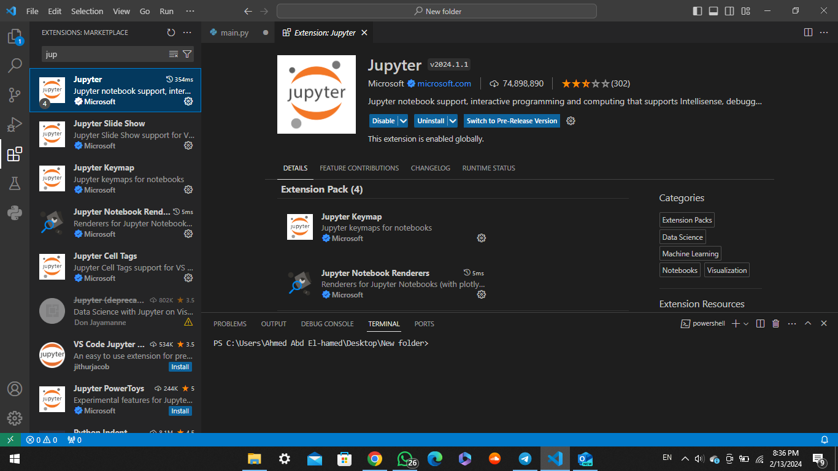Open the Explorer view in activity bar
This screenshot has height=471, width=838.
[15, 37]
